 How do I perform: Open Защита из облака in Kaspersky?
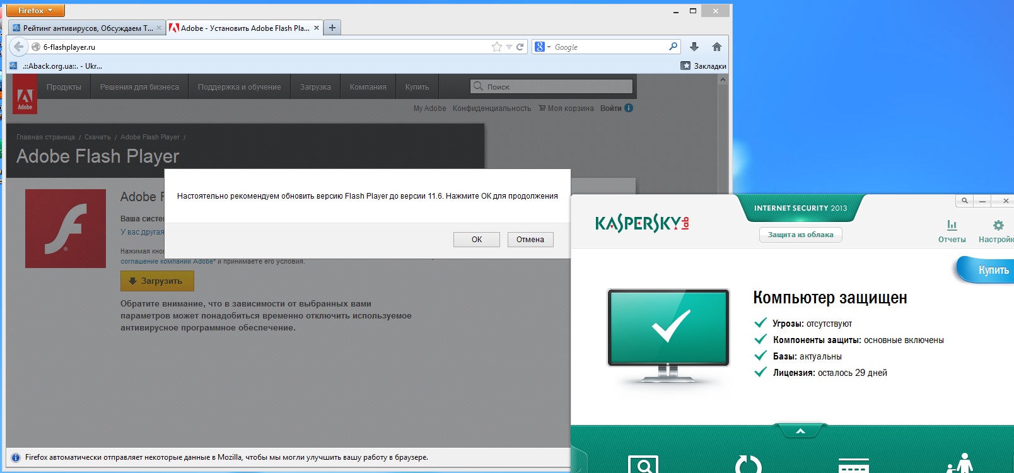[x=801, y=235]
